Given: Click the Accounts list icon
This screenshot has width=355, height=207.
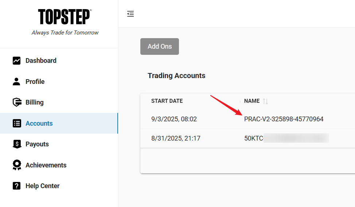Looking at the screenshot, I should click(x=17, y=123).
